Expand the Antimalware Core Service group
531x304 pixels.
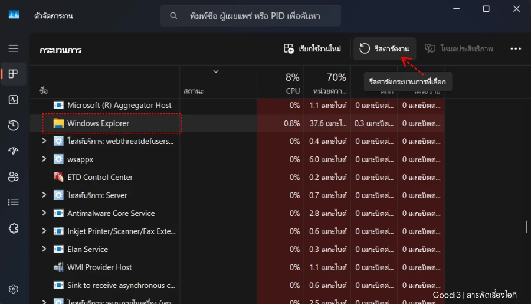[44, 213]
